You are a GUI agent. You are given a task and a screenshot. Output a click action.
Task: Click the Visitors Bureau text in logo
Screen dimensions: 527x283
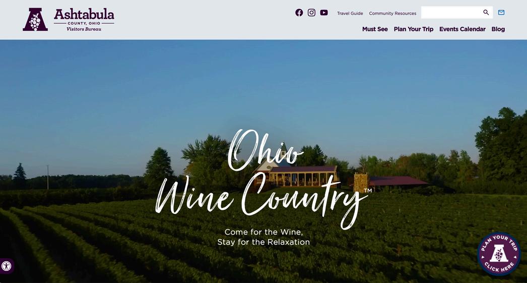click(x=84, y=29)
